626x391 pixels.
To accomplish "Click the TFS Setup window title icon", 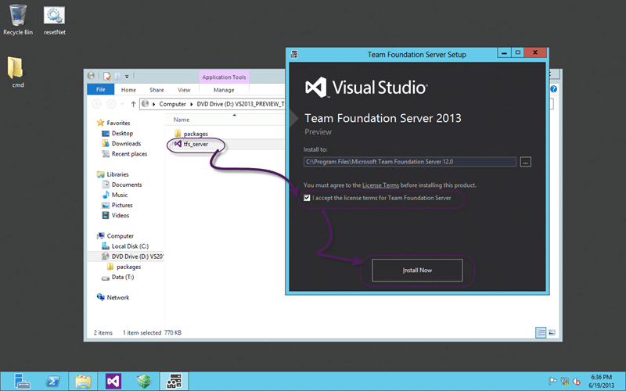I will 294,54.
